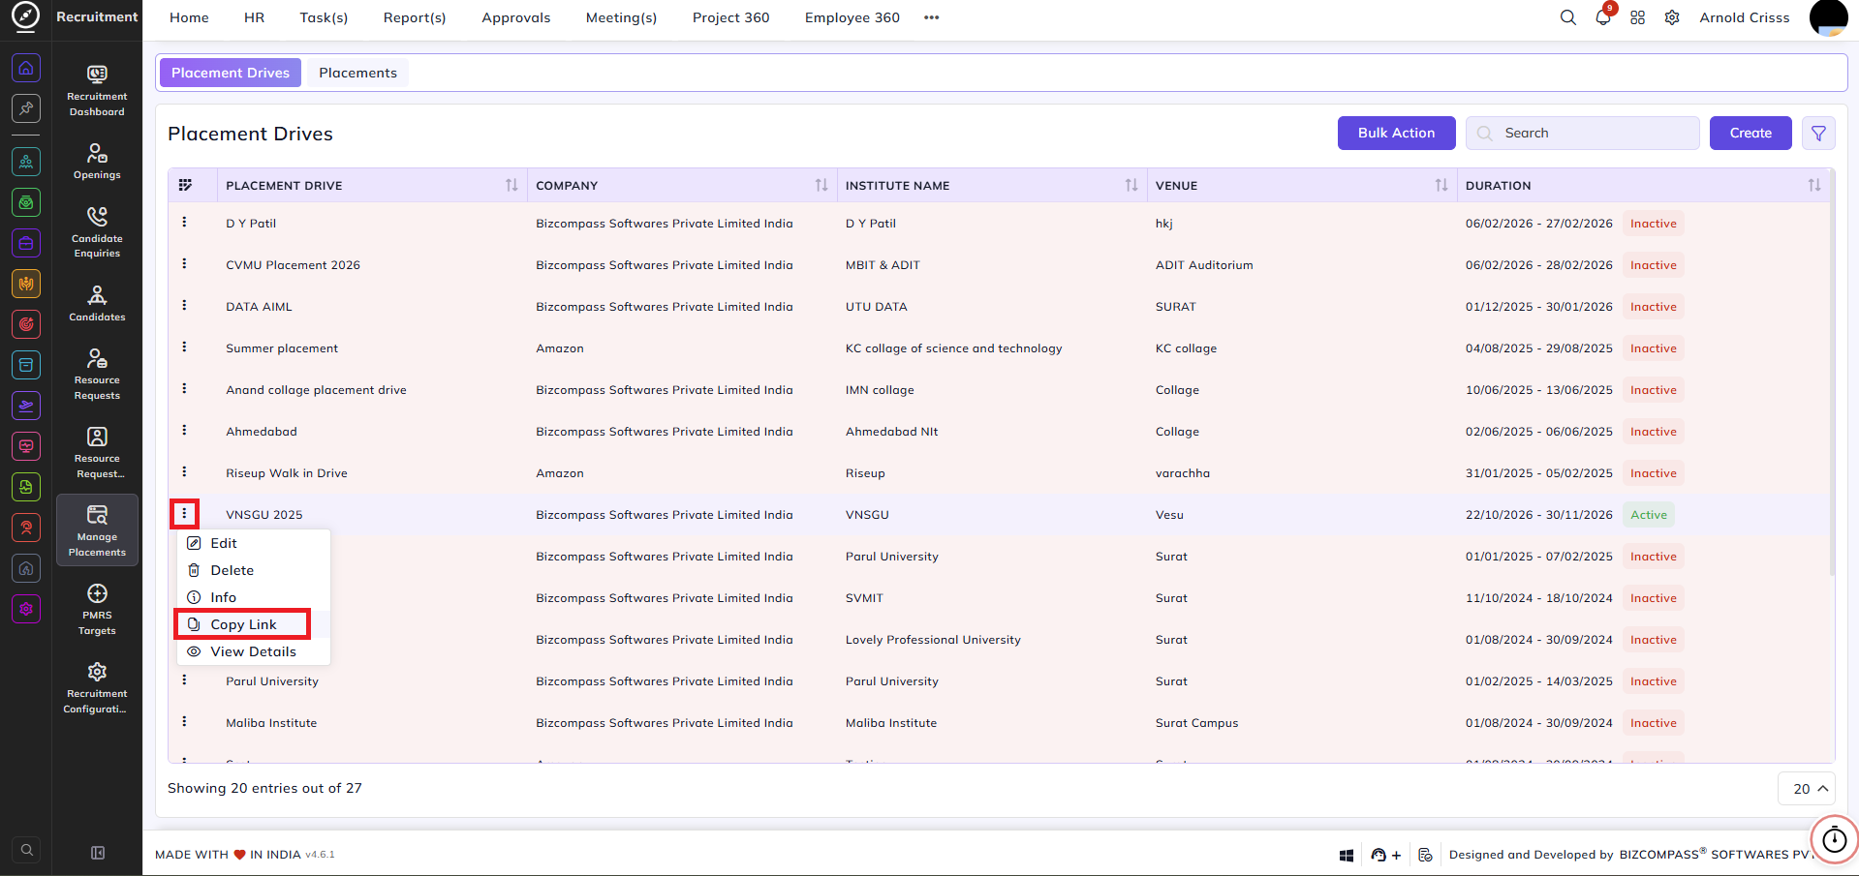This screenshot has width=1859, height=876.
Task: Open the apps grid icon in top bar
Action: (x=1637, y=17)
